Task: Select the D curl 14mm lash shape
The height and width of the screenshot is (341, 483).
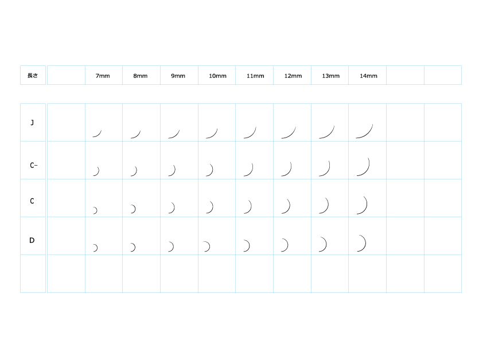Action: pyautogui.click(x=361, y=244)
